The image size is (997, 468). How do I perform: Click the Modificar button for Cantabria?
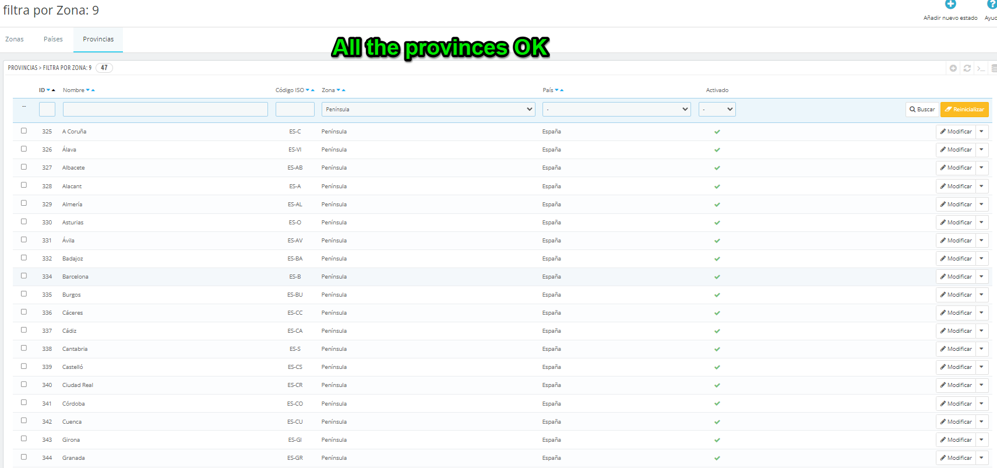click(x=956, y=349)
